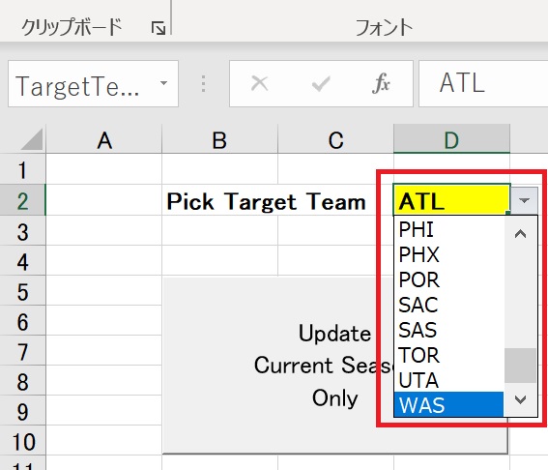The height and width of the screenshot is (470, 548).
Task: Click the dropdown list scroll up arrow
Action: tap(520, 233)
